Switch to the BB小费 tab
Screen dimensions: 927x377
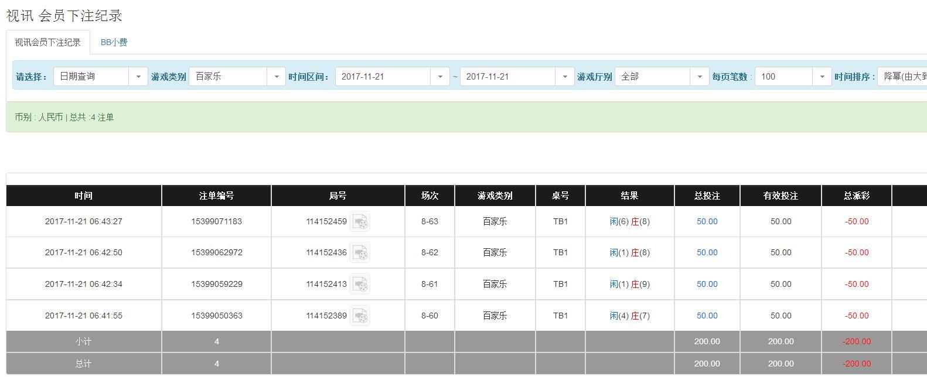(x=114, y=42)
